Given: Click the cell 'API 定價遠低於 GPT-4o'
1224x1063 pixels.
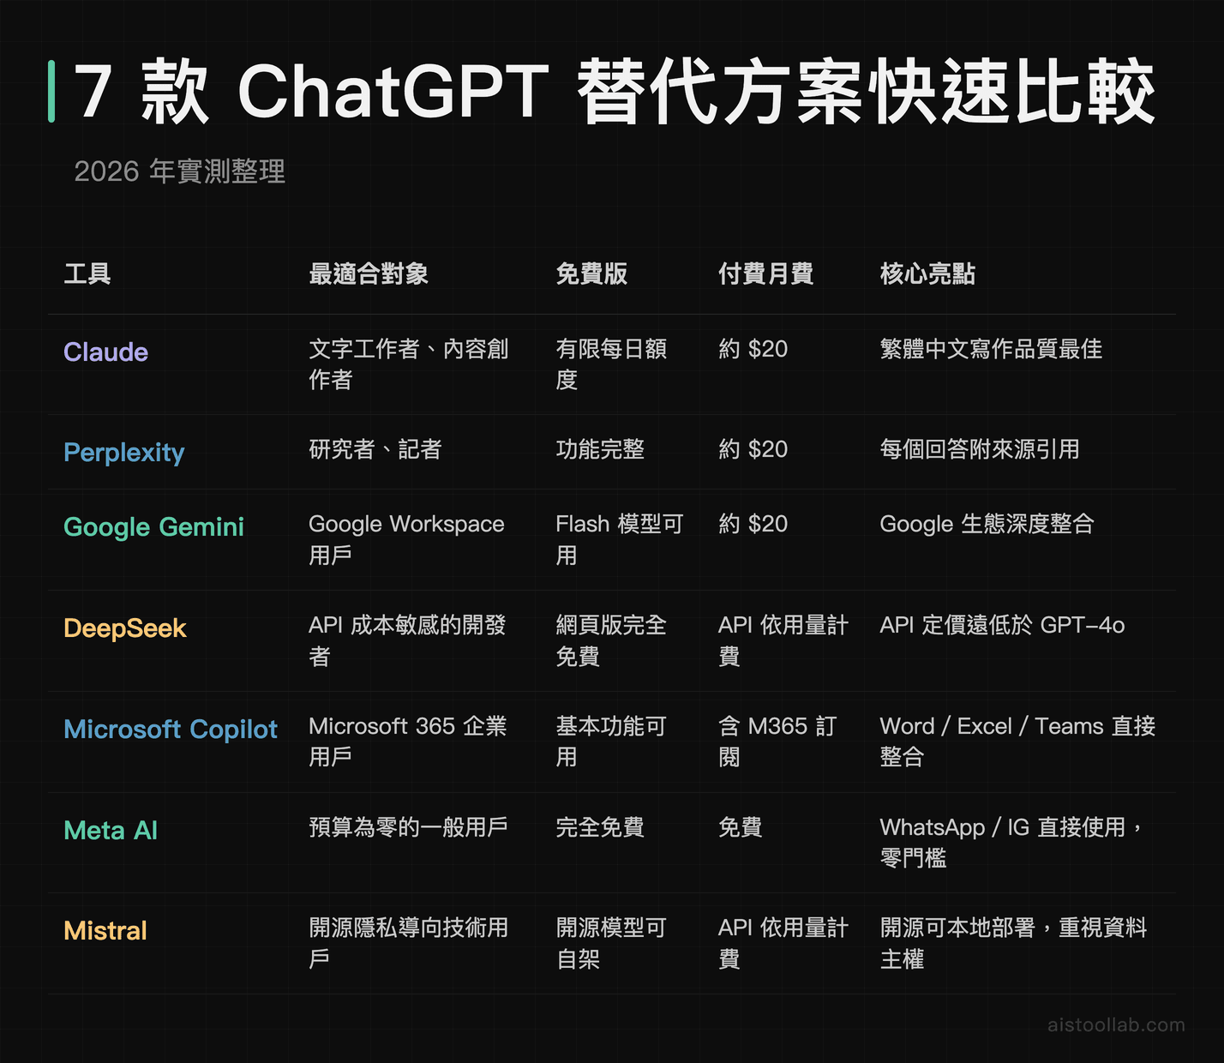Looking at the screenshot, I should click(x=1002, y=625).
